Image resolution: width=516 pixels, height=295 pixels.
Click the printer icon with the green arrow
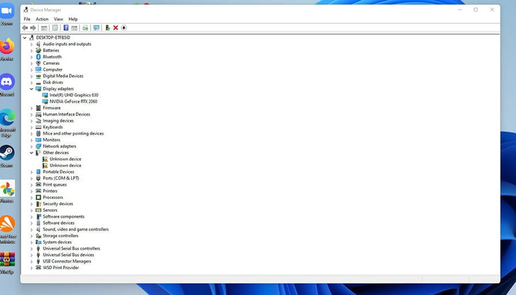(85, 28)
